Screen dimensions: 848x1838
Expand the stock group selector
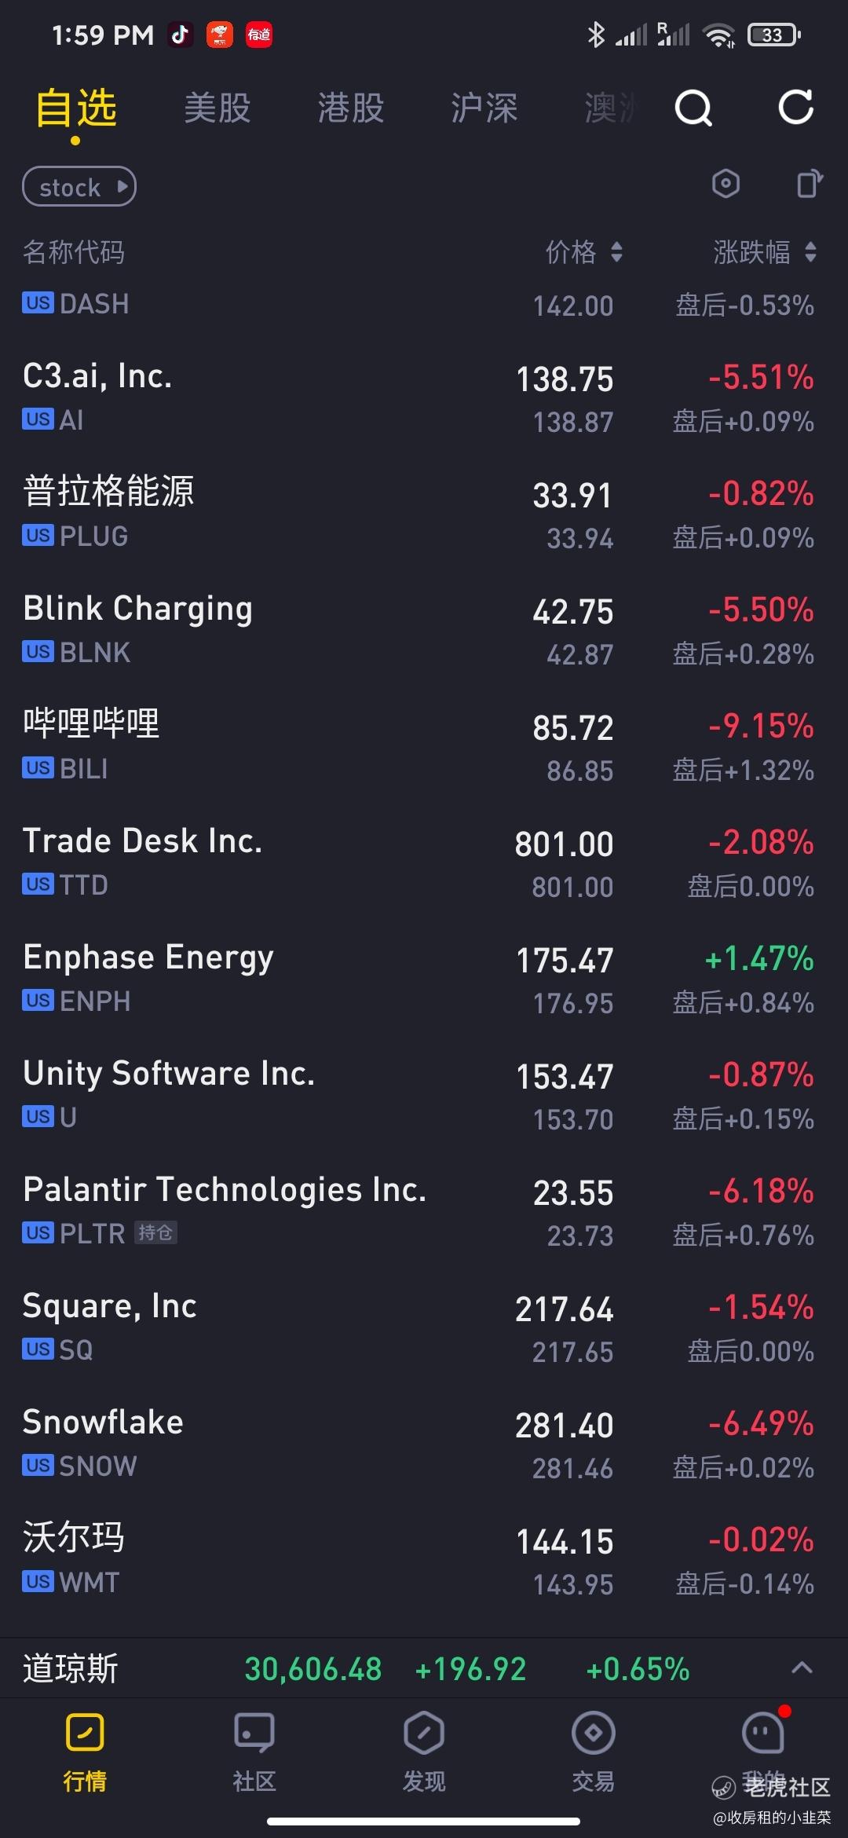pyautogui.click(x=79, y=187)
